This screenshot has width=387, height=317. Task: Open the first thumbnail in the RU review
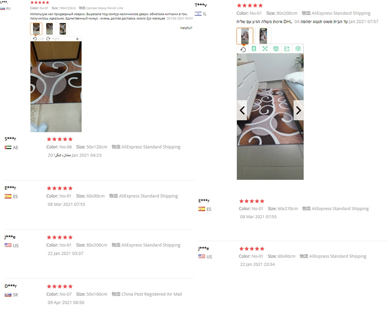point(36,29)
